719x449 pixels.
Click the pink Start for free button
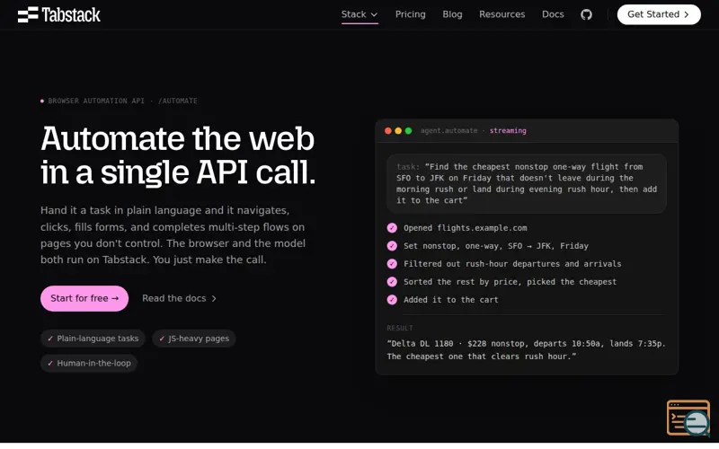(x=84, y=298)
